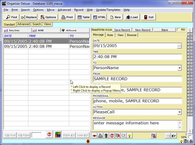Click the trash can delete-record icon
This screenshot has height=145, width=195.
tap(106, 136)
